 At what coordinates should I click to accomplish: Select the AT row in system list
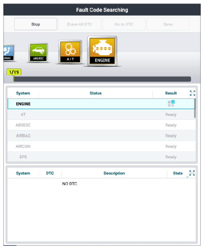pyautogui.click(x=101, y=114)
